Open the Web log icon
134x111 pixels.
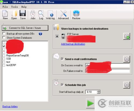pyautogui.click(x=50, y=15)
